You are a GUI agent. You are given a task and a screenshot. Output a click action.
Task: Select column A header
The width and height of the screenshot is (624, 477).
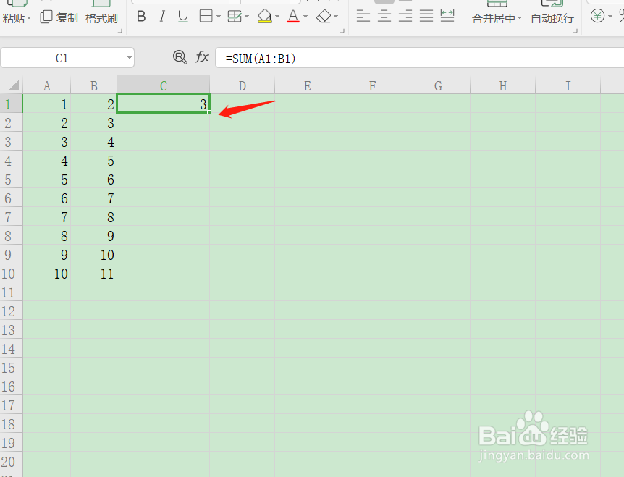pos(47,85)
